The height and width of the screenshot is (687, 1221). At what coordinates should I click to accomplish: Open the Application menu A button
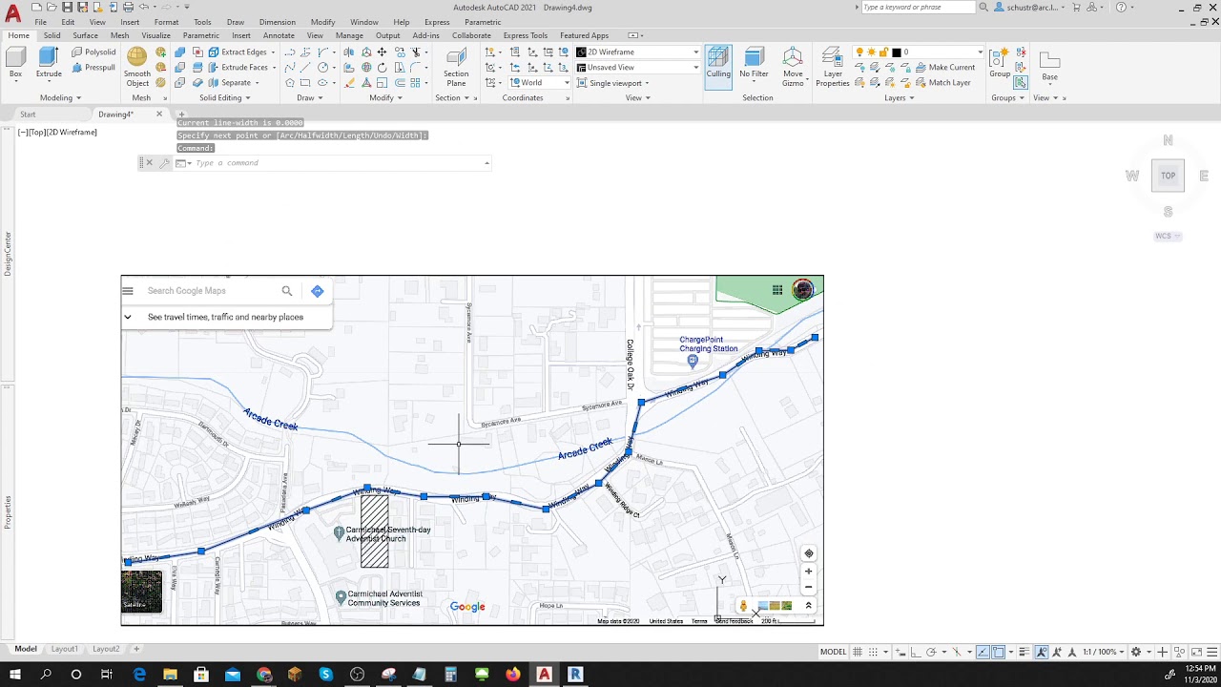point(12,12)
